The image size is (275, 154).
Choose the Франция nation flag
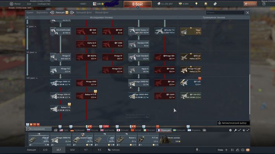163,130
